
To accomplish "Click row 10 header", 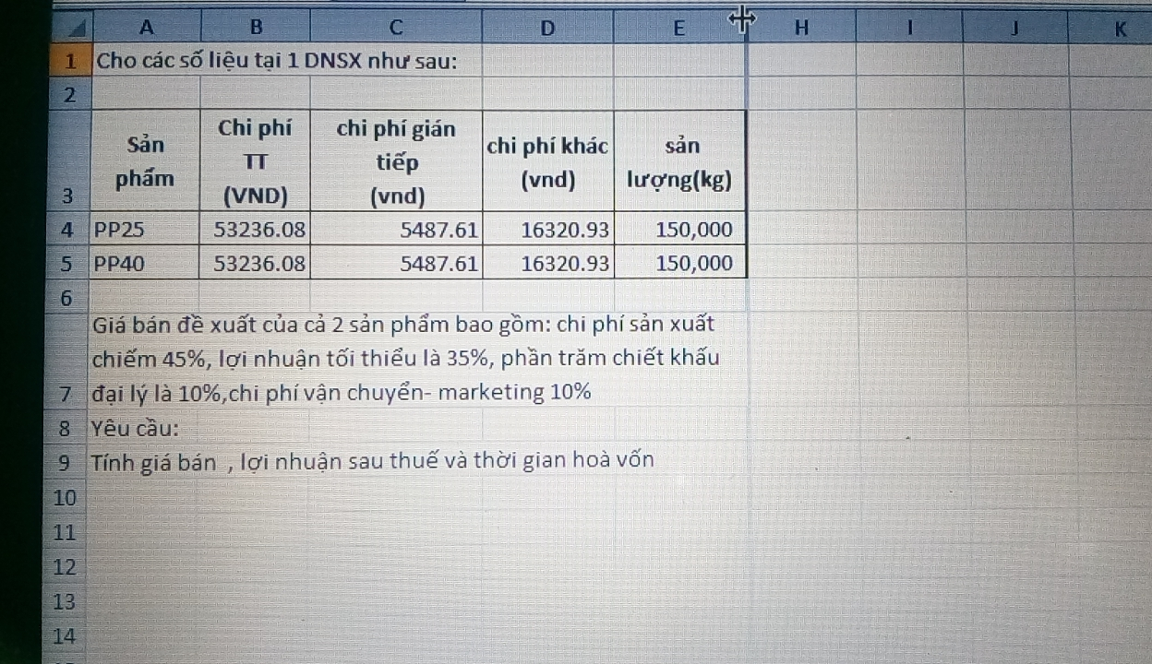I will (x=65, y=498).
